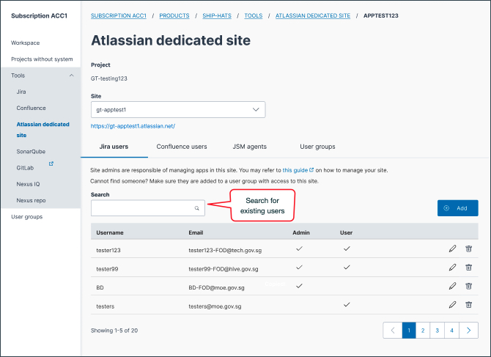The image size is (491, 357).
Task: Delete the tester99 user row
Action: point(468,268)
